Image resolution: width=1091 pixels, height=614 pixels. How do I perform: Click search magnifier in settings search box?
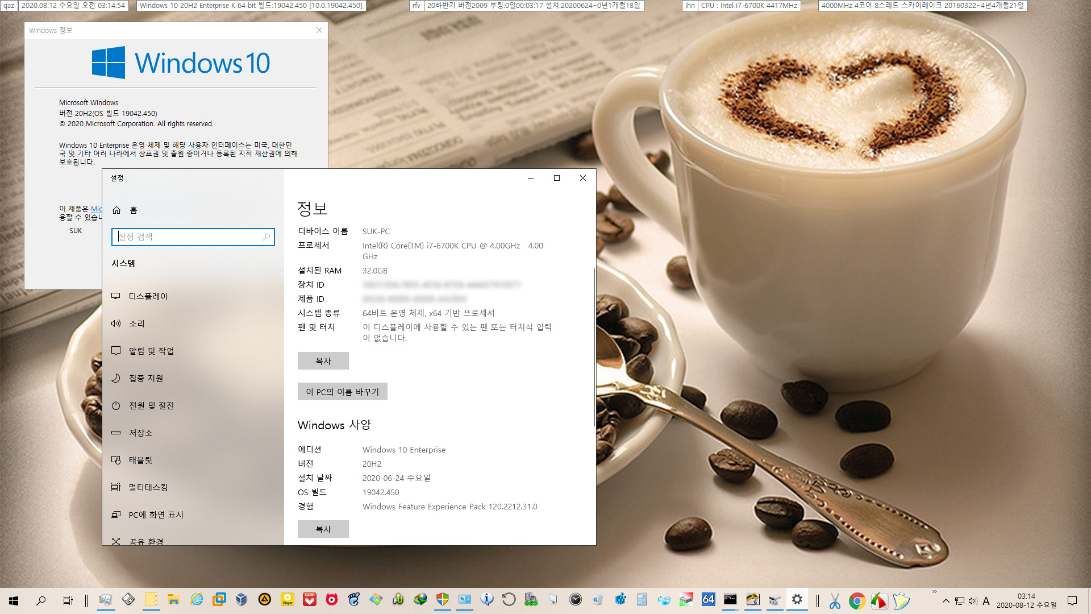[266, 237]
